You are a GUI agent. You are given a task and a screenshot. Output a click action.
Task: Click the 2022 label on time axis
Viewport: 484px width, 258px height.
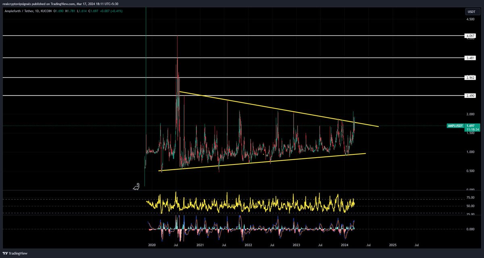click(248, 245)
